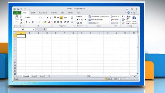Screen dimensions: 165x93
Task: Increase font size with grow font icon
Action: [x=47, y=18]
